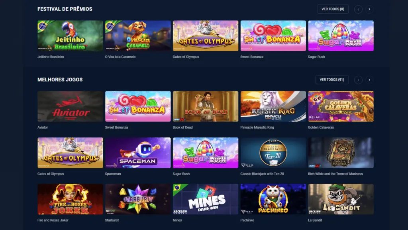Select Classic Blackjack with Ten 20 tile

point(273,153)
